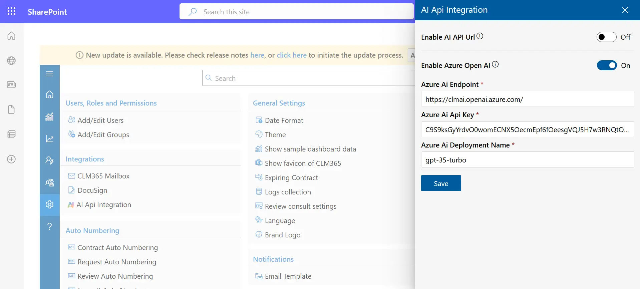Open reports line-chart icon in sidebar
This screenshot has width=640, height=289.
[50, 139]
